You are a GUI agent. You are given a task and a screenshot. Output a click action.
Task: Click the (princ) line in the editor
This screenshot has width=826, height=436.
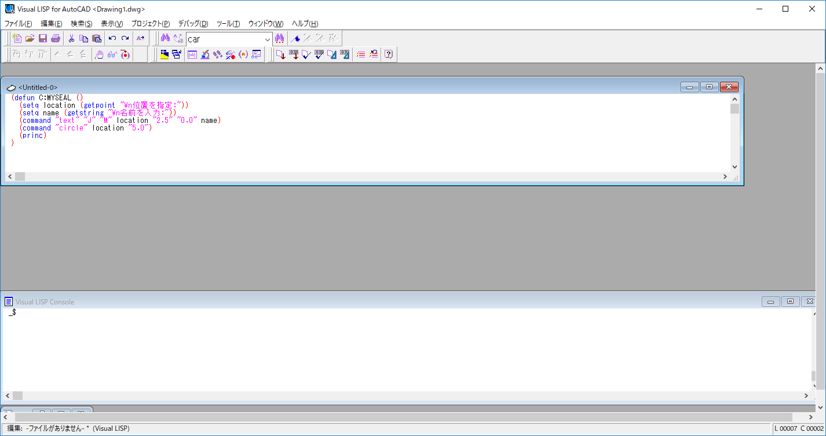click(33, 136)
